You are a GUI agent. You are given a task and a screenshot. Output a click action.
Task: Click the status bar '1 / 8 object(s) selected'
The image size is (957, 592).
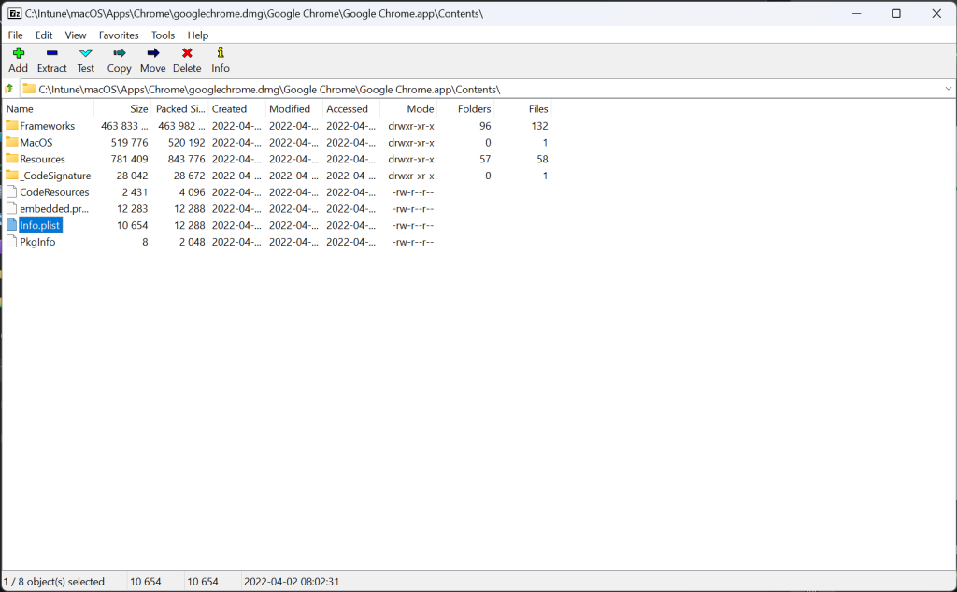tap(53, 582)
